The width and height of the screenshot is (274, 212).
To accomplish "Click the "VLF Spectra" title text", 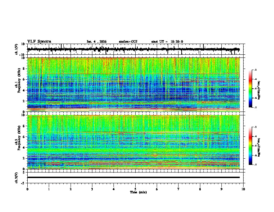I will click(39, 42).
